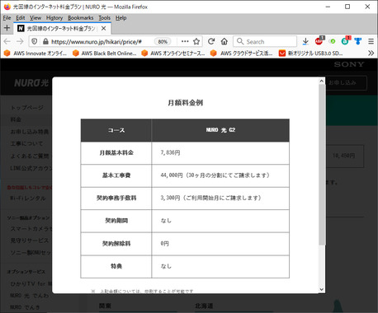Viewport: 378px width, 313px height.
Task: Click the SONY logo in header
Action: coord(349,64)
